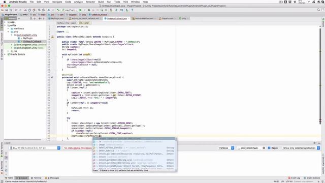The width and height of the screenshot is (325, 183).
Task: Click the Sync/back navigation arrow icon
Action: [x=49, y=10]
